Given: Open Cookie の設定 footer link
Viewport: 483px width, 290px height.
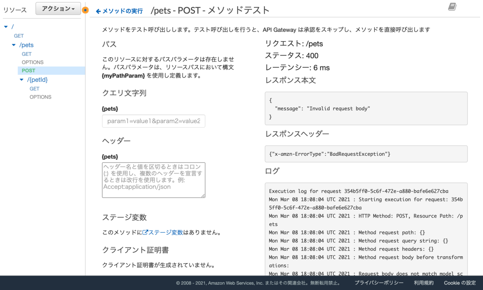Looking at the screenshot, I should 460,283.
